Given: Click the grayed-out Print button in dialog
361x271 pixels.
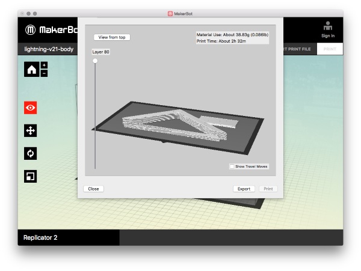Looking at the screenshot, I should (268, 189).
